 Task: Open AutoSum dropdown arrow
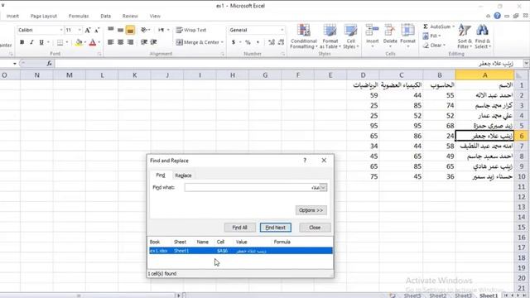[x=453, y=26]
